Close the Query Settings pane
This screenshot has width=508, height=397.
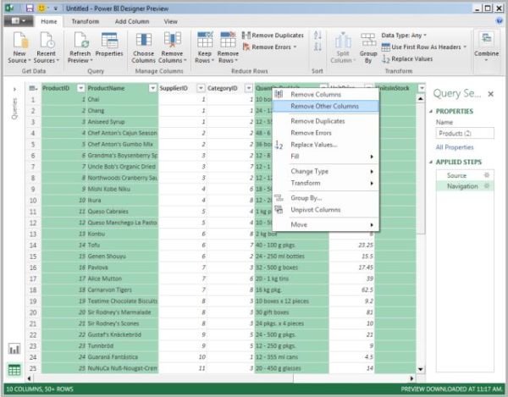click(490, 94)
